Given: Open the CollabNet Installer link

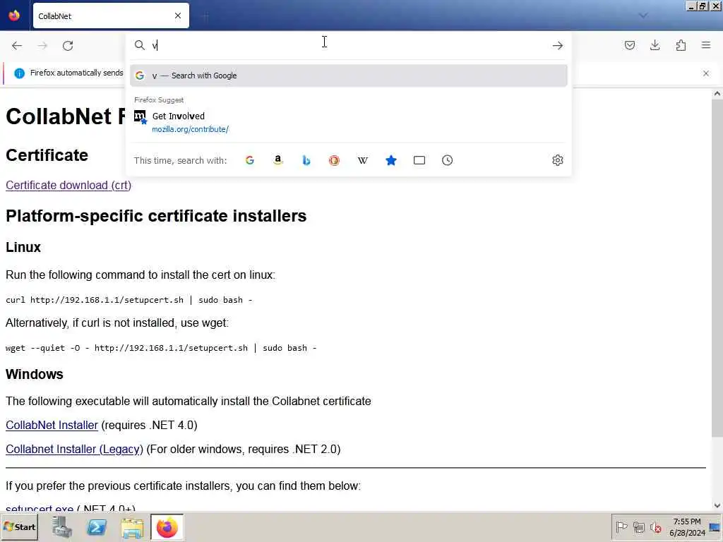Looking at the screenshot, I should (52, 425).
